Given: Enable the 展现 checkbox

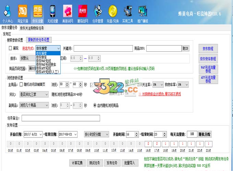Looking at the screenshot, I should coord(10,48).
